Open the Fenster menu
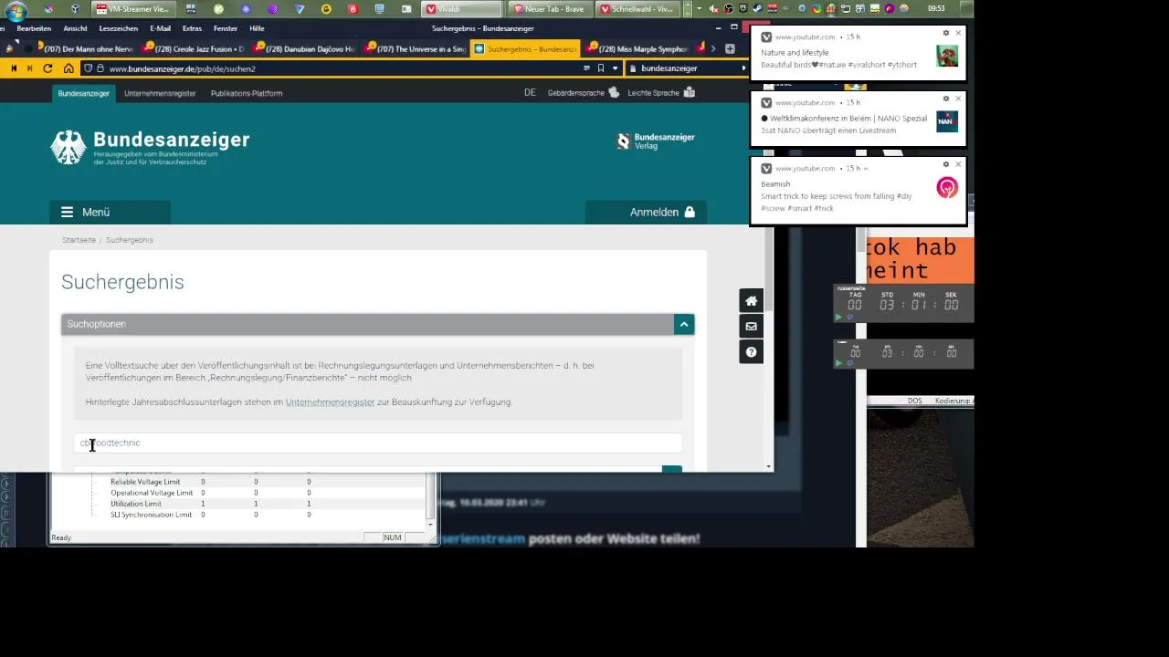This screenshot has height=657, width=1169. (x=226, y=28)
